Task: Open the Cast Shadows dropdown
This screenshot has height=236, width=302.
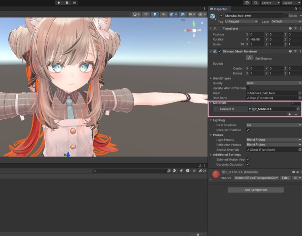Action: point(274,125)
